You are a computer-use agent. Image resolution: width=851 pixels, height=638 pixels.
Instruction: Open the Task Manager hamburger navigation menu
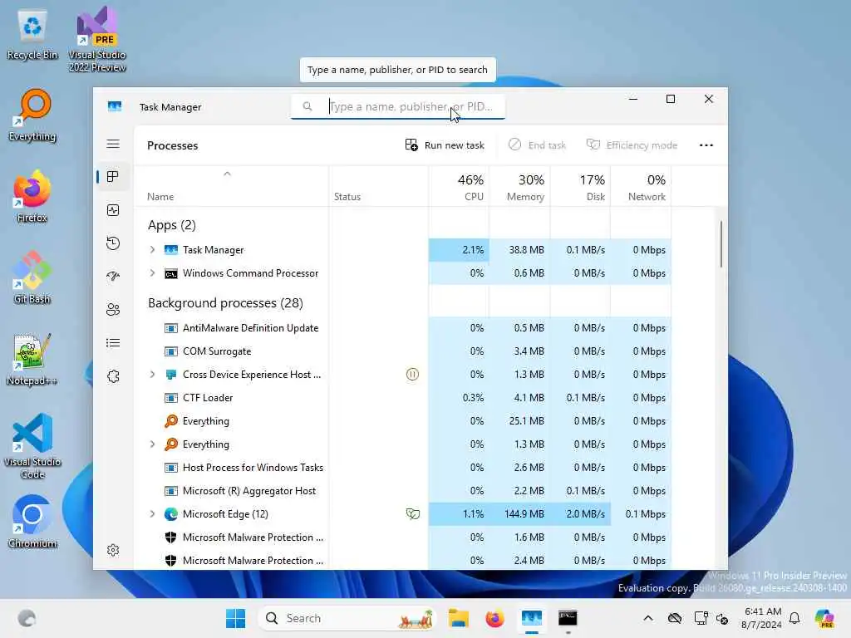point(113,144)
